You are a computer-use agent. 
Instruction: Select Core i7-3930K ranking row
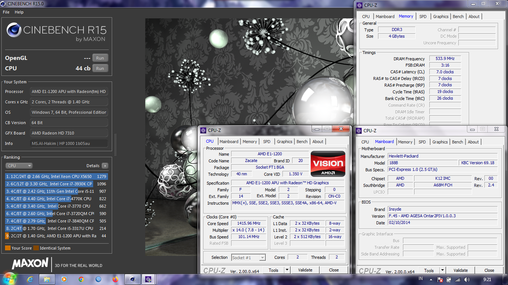coord(56,184)
